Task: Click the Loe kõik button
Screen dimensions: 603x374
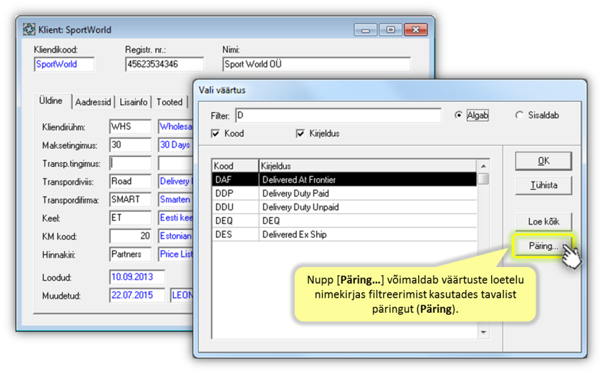Action: 543,222
